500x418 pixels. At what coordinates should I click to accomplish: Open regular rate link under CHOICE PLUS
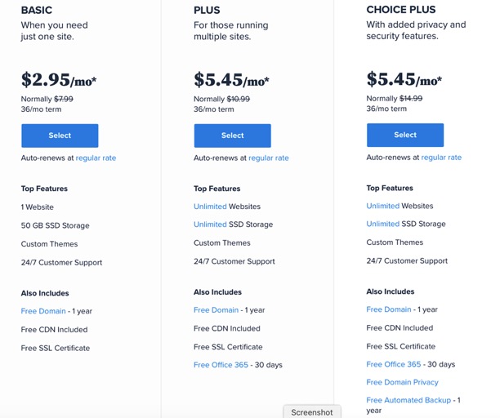click(x=441, y=158)
